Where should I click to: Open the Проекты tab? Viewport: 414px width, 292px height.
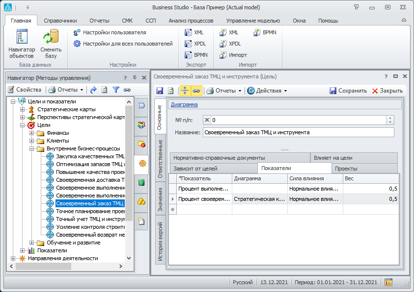[346, 168]
